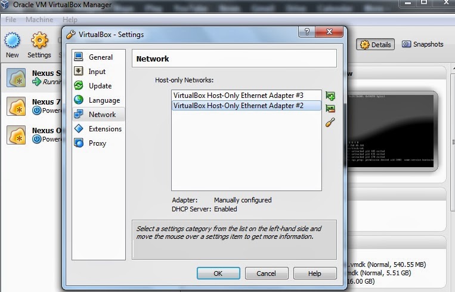Select the Network settings category
This screenshot has height=292, width=455.
coord(98,114)
